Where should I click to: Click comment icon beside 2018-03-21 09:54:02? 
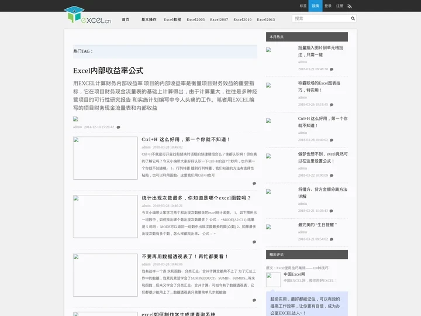click(x=332, y=239)
